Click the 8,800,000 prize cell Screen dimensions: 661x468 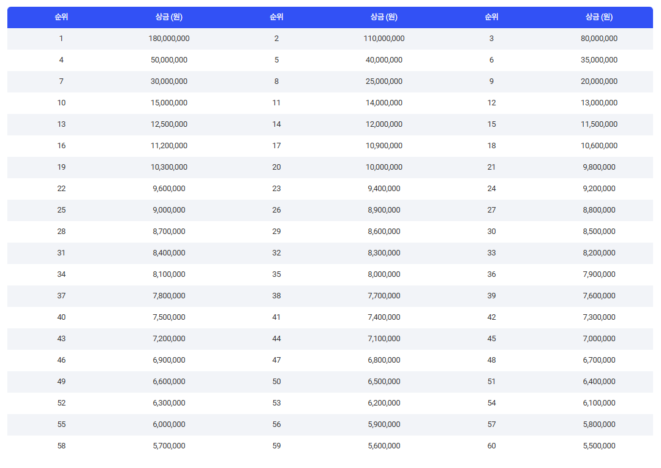coord(599,210)
